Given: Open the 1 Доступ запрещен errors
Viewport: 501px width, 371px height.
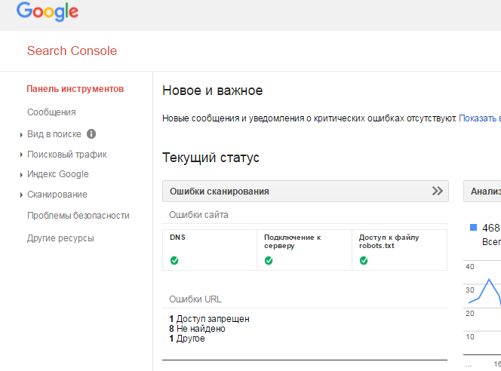Looking at the screenshot, I should (209, 319).
